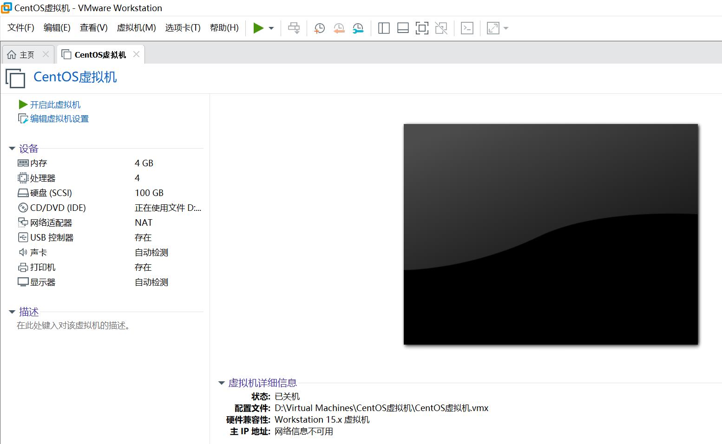
Task: Click the printer icon beside 打印机
Action: click(x=23, y=267)
